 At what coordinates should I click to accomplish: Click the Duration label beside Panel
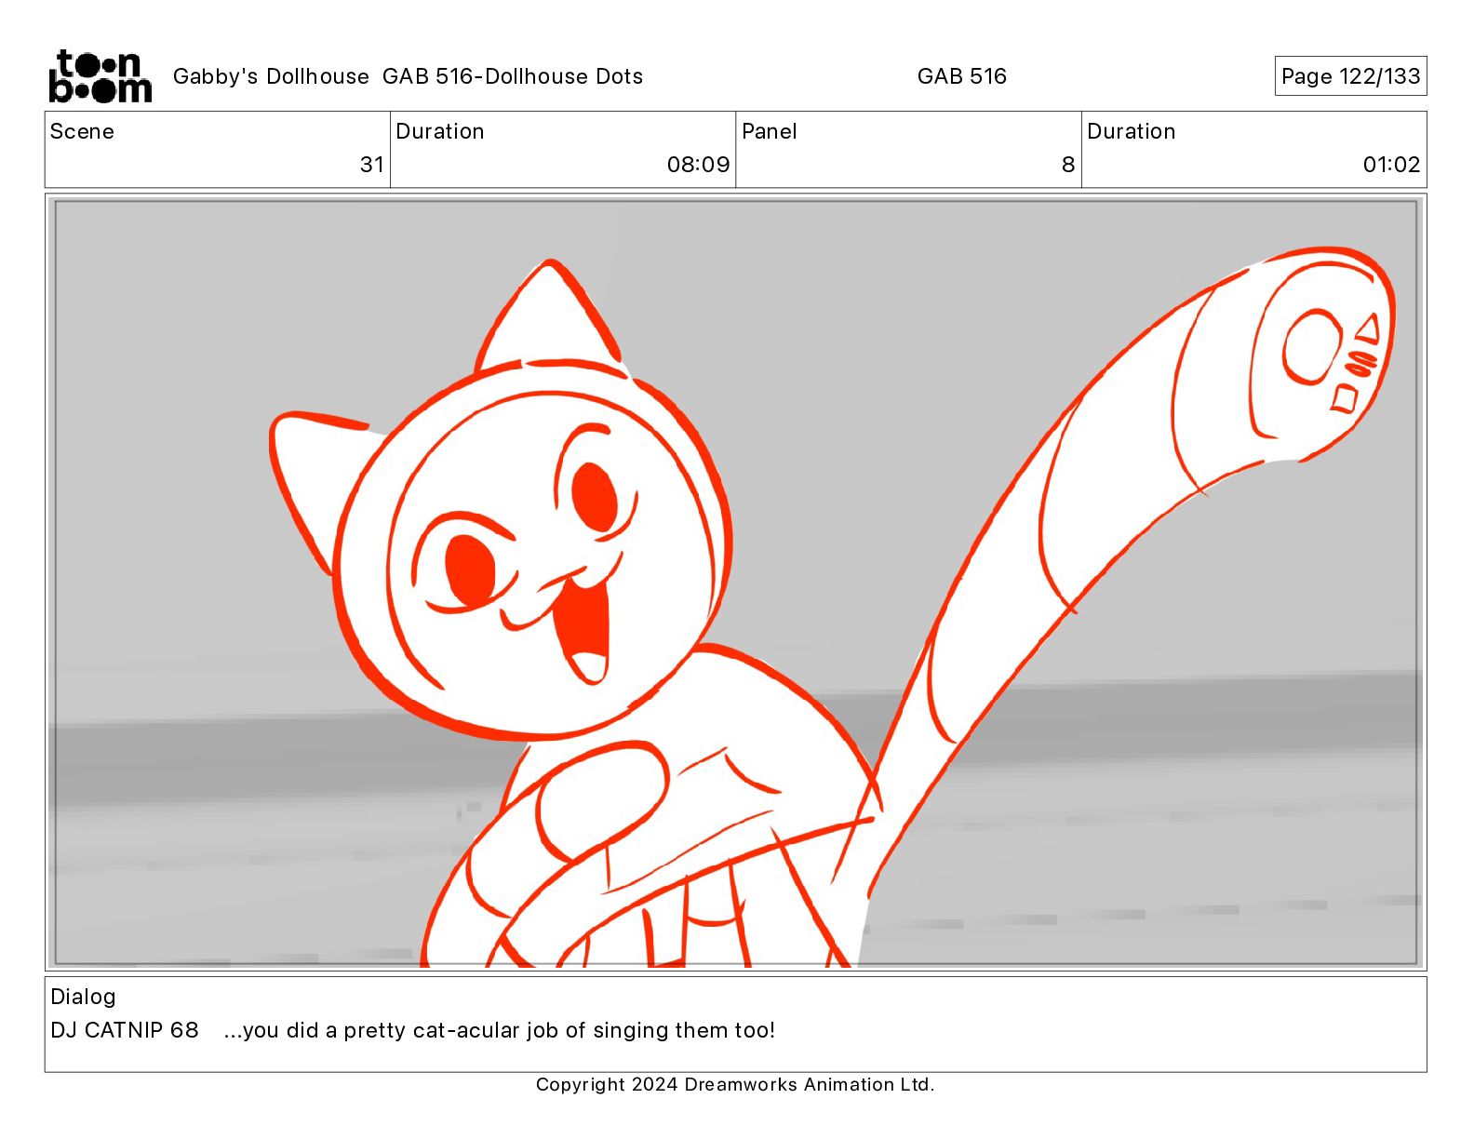[x=1131, y=131]
